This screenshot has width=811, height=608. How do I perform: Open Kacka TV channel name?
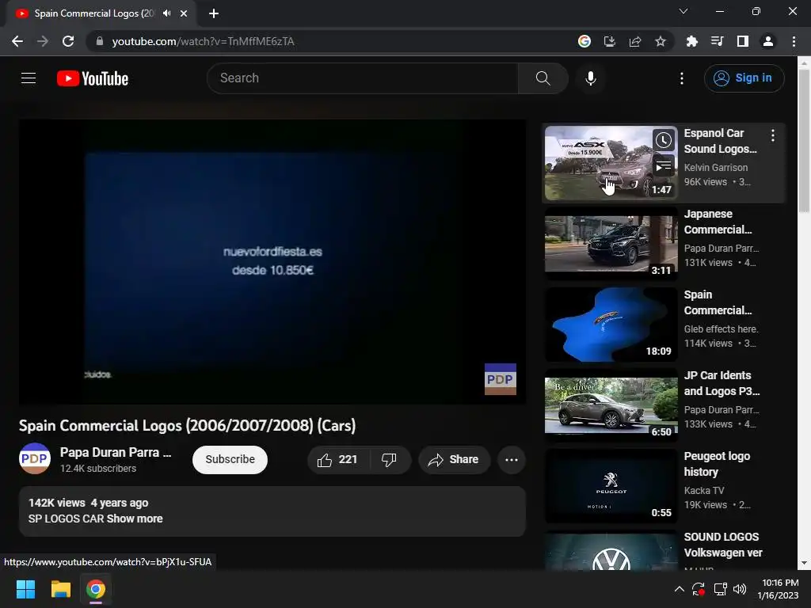pos(704,490)
